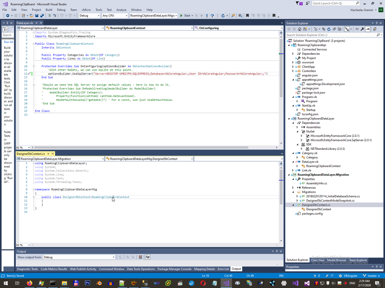Click the Save All toolbar icon
The width and height of the screenshot is (385, 288).
pyautogui.click(x=42, y=15)
